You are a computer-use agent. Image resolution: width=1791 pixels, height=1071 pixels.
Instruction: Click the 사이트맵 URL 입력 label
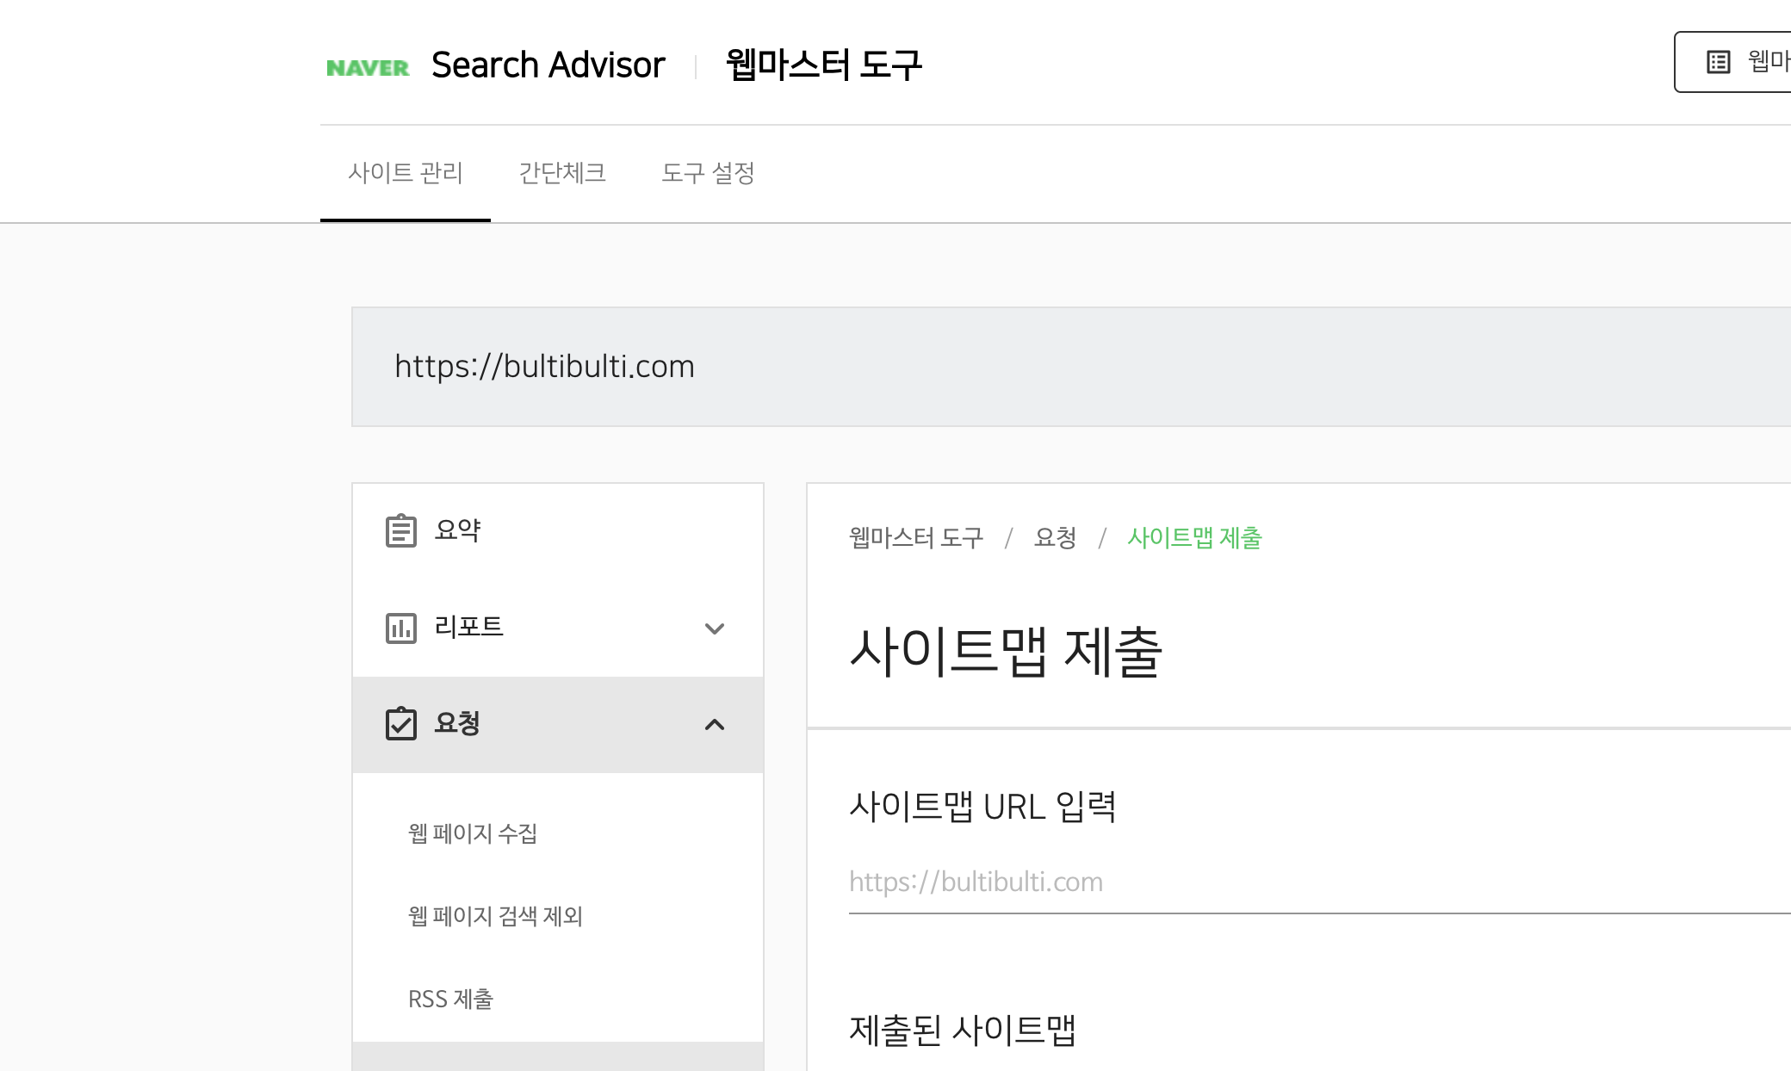click(982, 807)
